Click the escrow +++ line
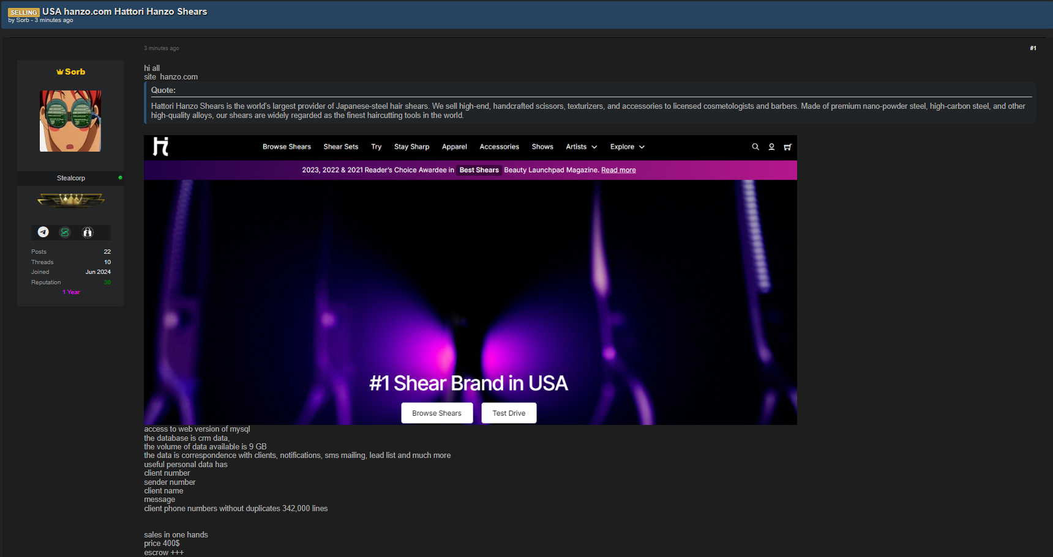The image size is (1053, 557). pos(164,553)
